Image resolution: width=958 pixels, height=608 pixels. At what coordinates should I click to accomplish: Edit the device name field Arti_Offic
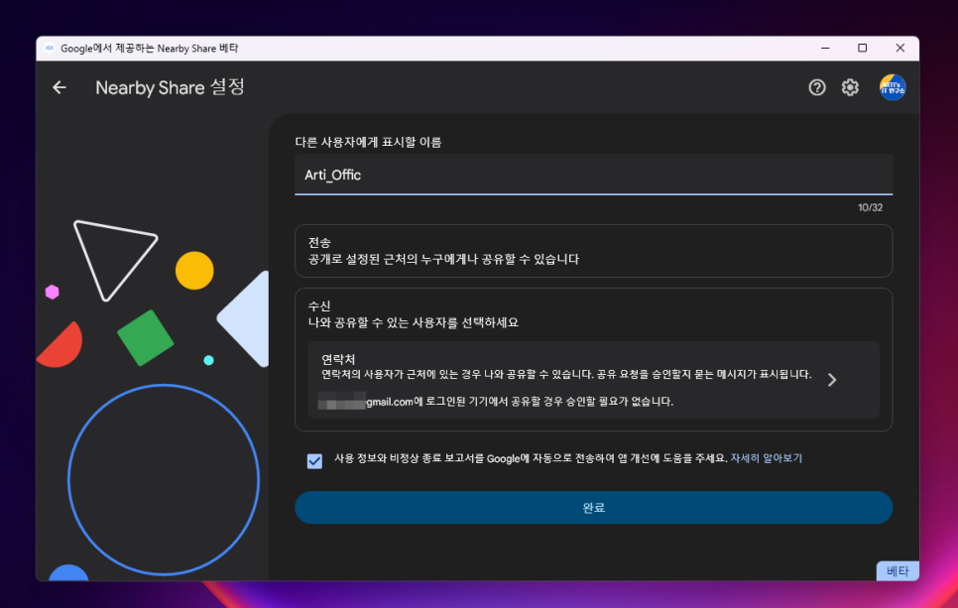[x=593, y=175]
